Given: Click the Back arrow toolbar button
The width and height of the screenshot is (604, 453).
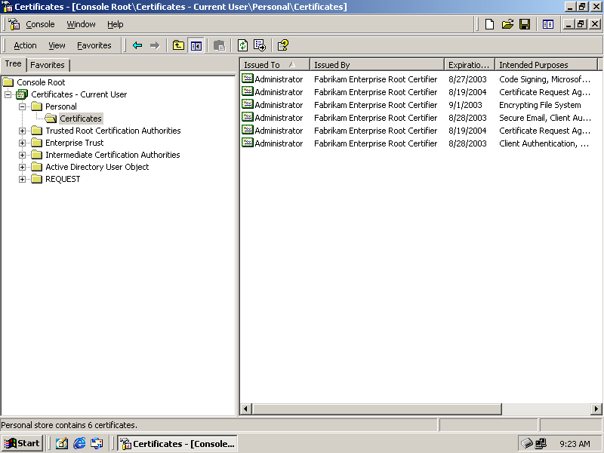Looking at the screenshot, I should pyautogui.click(x=137, y=45).
